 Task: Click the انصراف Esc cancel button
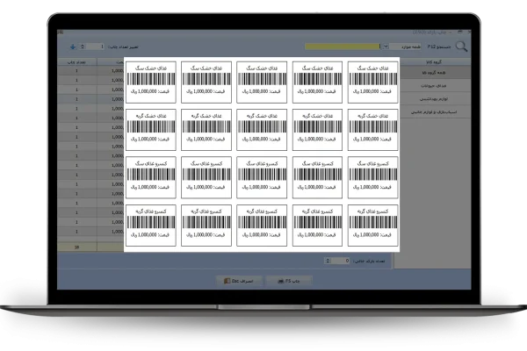point(239,281)
